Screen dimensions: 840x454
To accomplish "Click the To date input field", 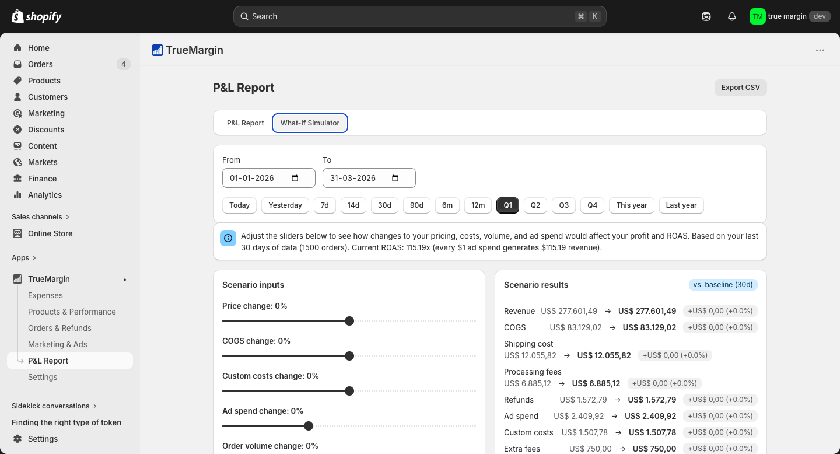I will [369, 178].
